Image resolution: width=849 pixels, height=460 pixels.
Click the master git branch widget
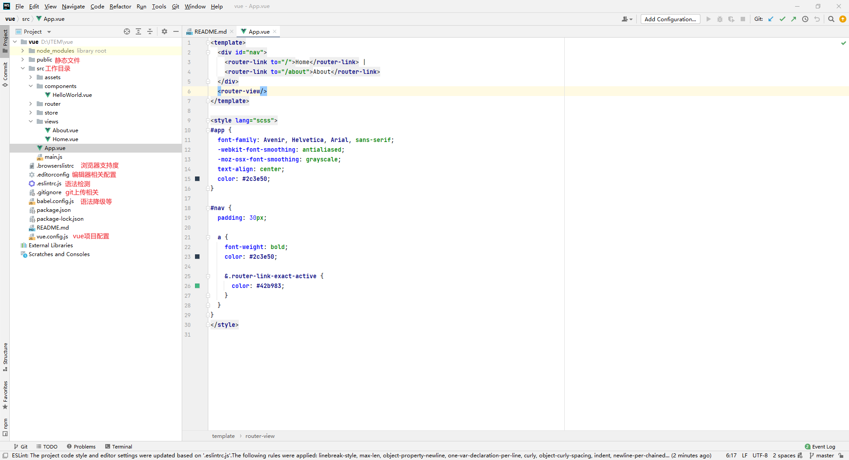point(822,456)
